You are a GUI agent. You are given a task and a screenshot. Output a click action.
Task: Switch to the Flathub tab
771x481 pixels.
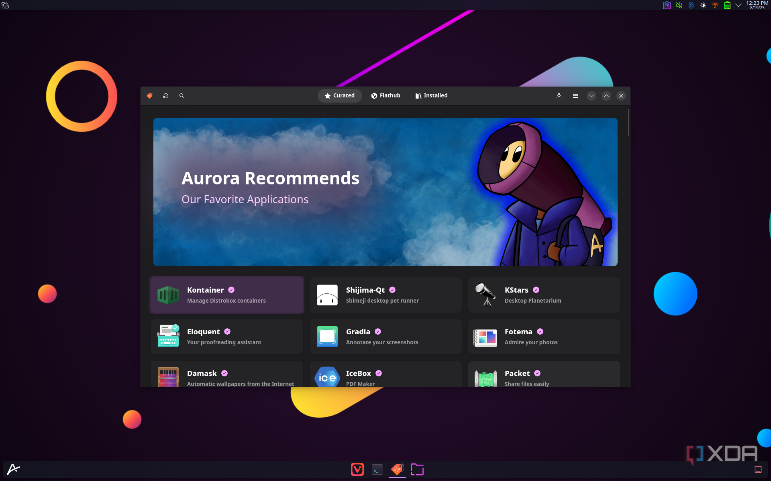pos(386,96)
